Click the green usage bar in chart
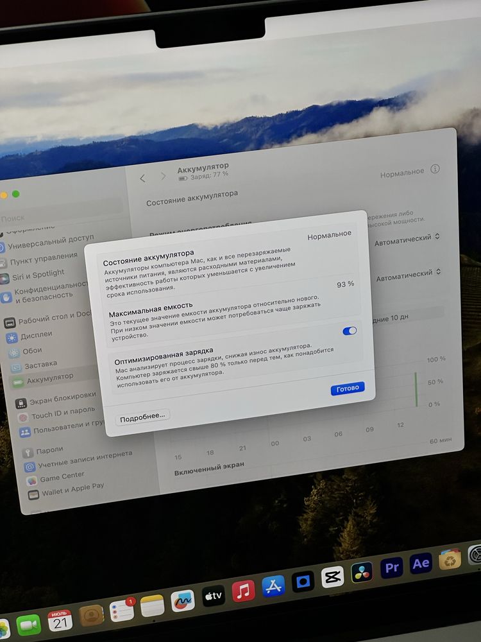Screen dimensions: 481x642 [416, 389]
